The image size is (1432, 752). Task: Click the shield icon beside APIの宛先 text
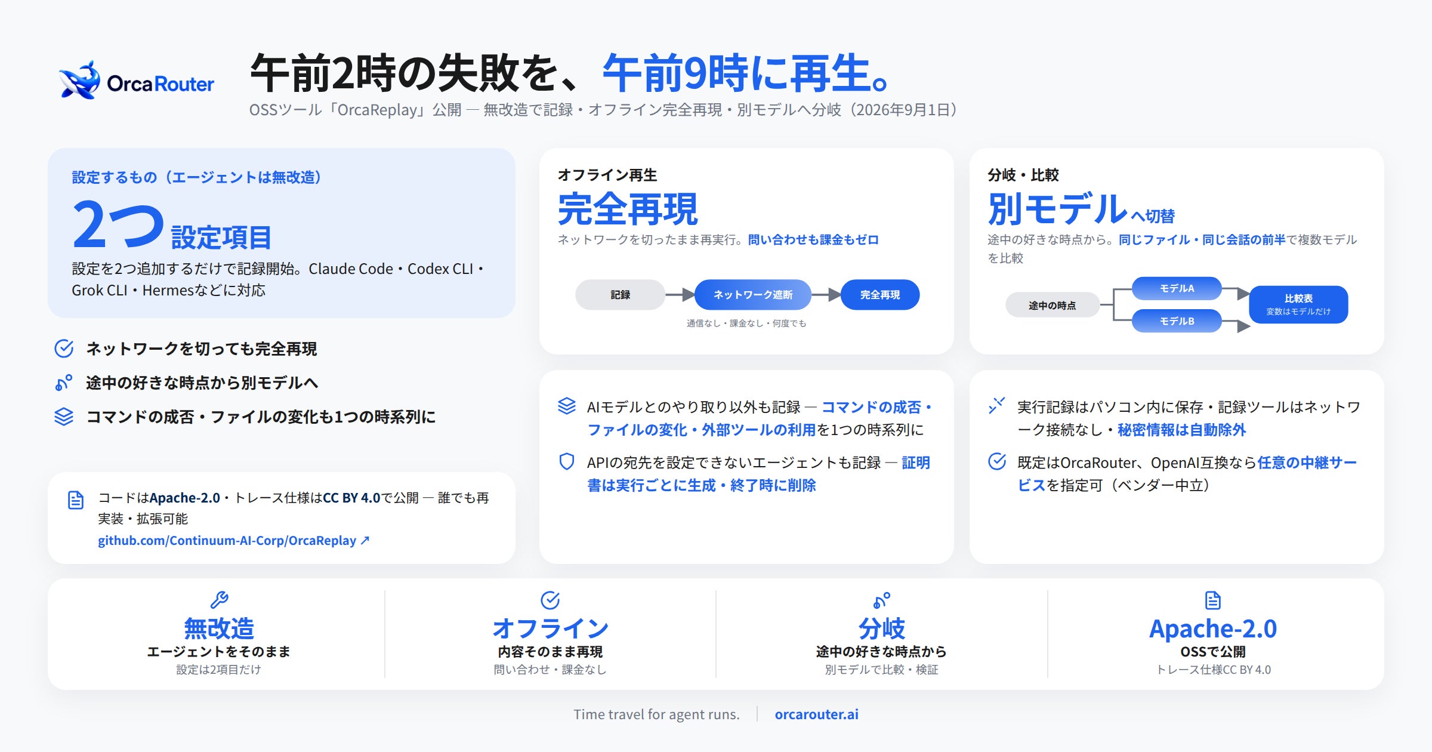[566, 462]
